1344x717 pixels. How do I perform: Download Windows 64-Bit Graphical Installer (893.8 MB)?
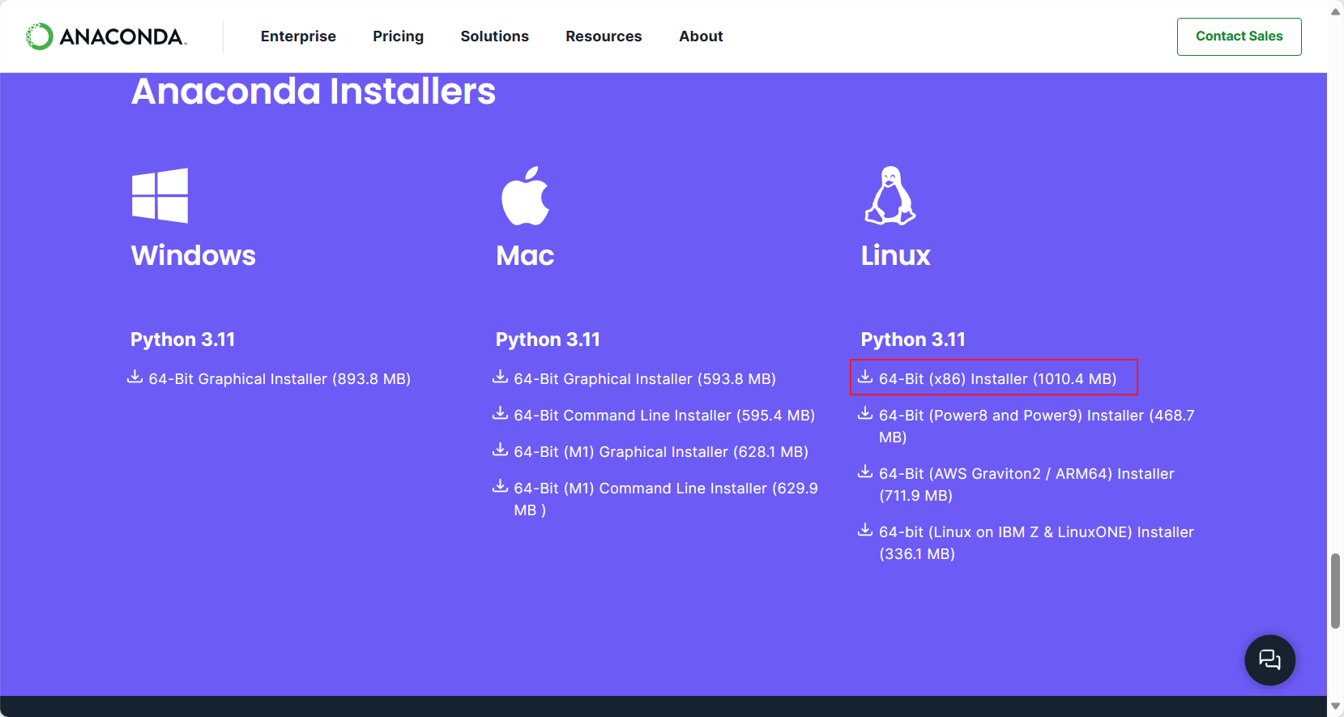pos(279,379)
